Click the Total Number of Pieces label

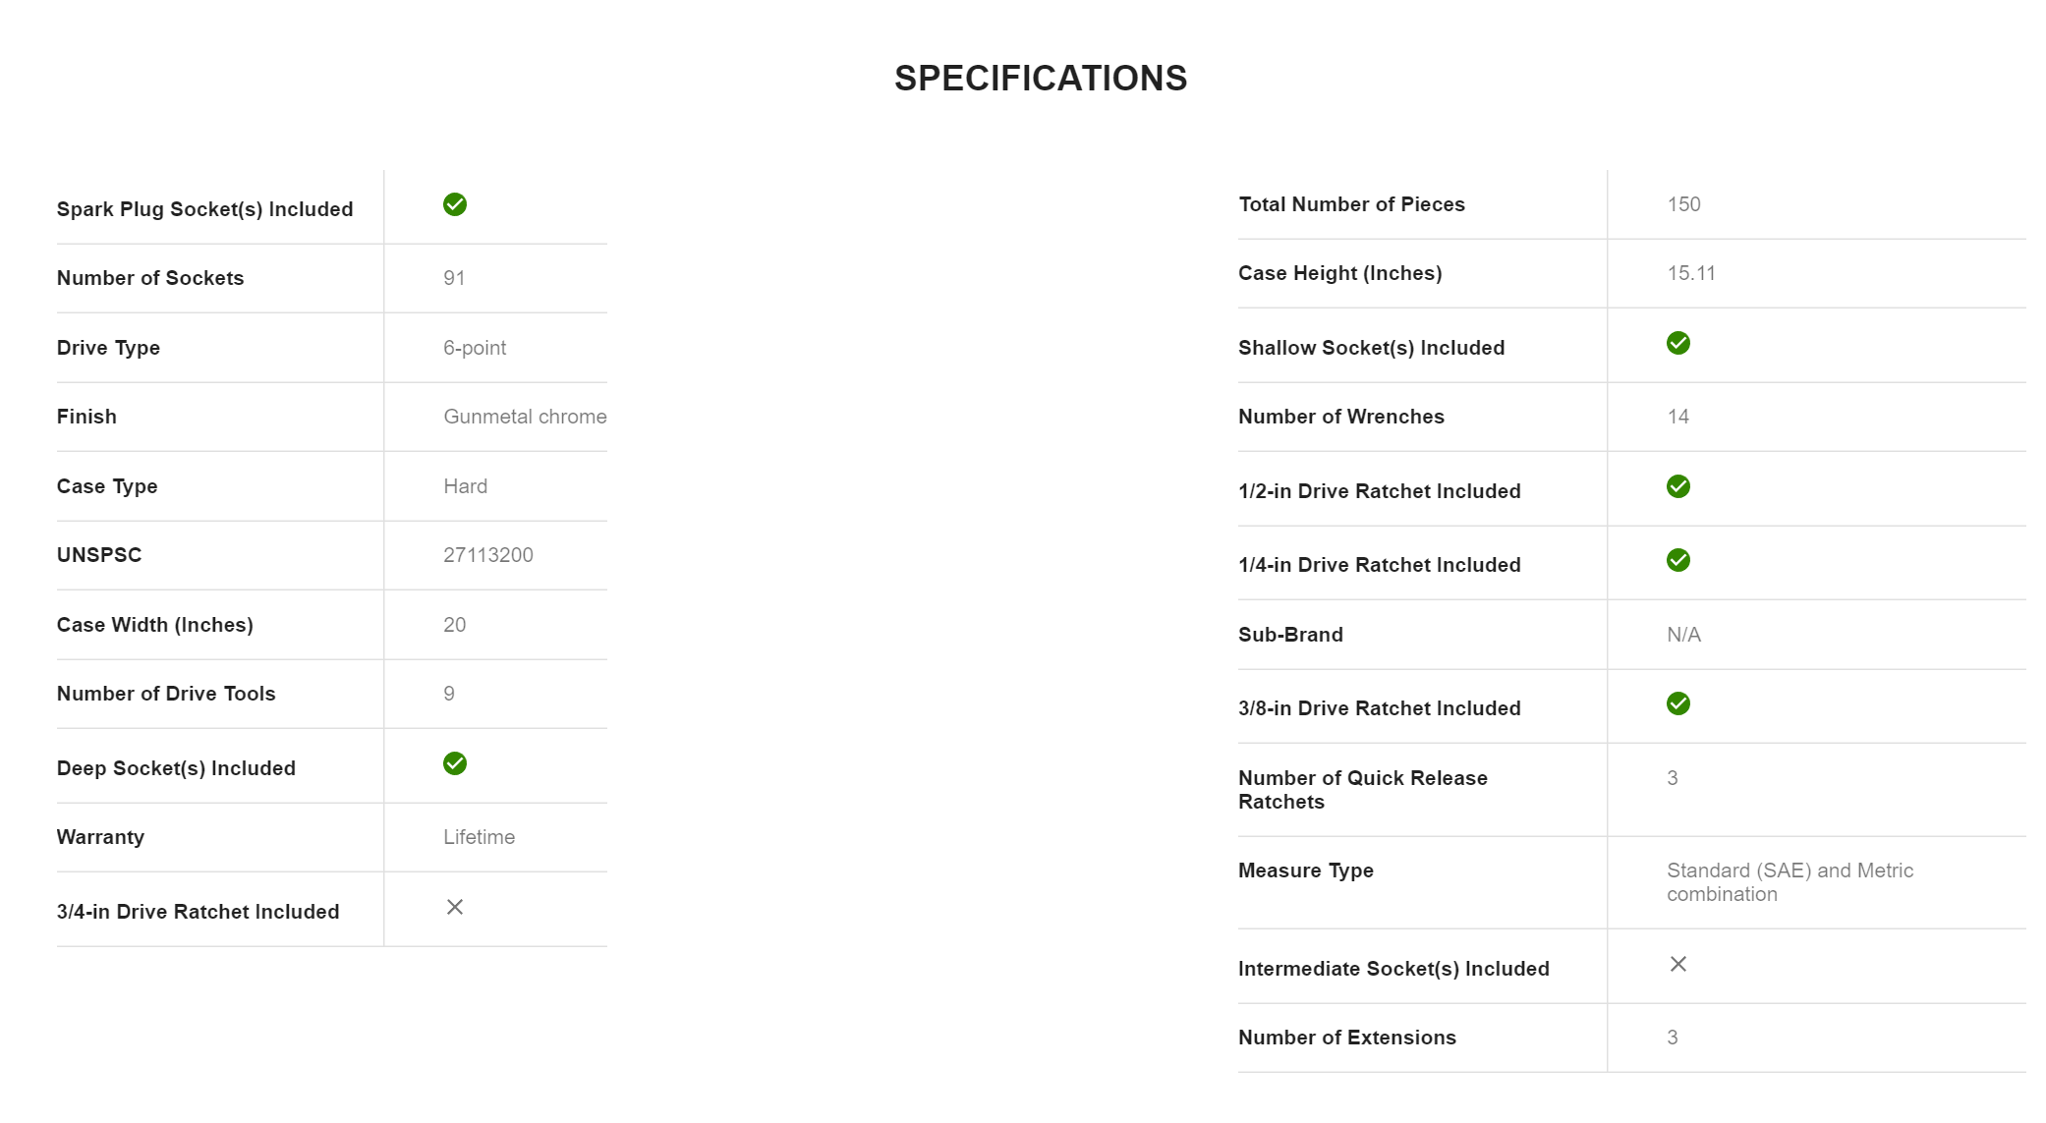point(1351,204)
